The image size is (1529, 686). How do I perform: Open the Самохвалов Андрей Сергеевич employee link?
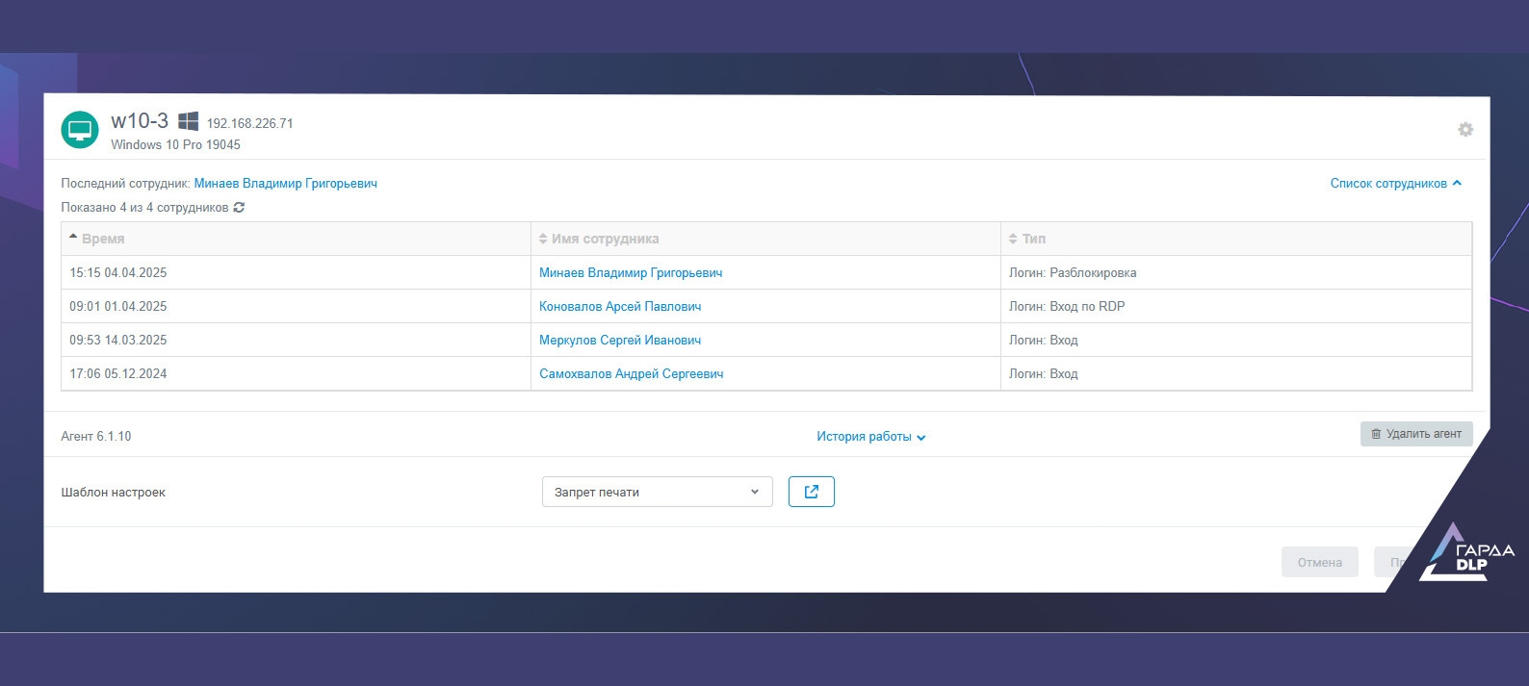click(632, 373)
